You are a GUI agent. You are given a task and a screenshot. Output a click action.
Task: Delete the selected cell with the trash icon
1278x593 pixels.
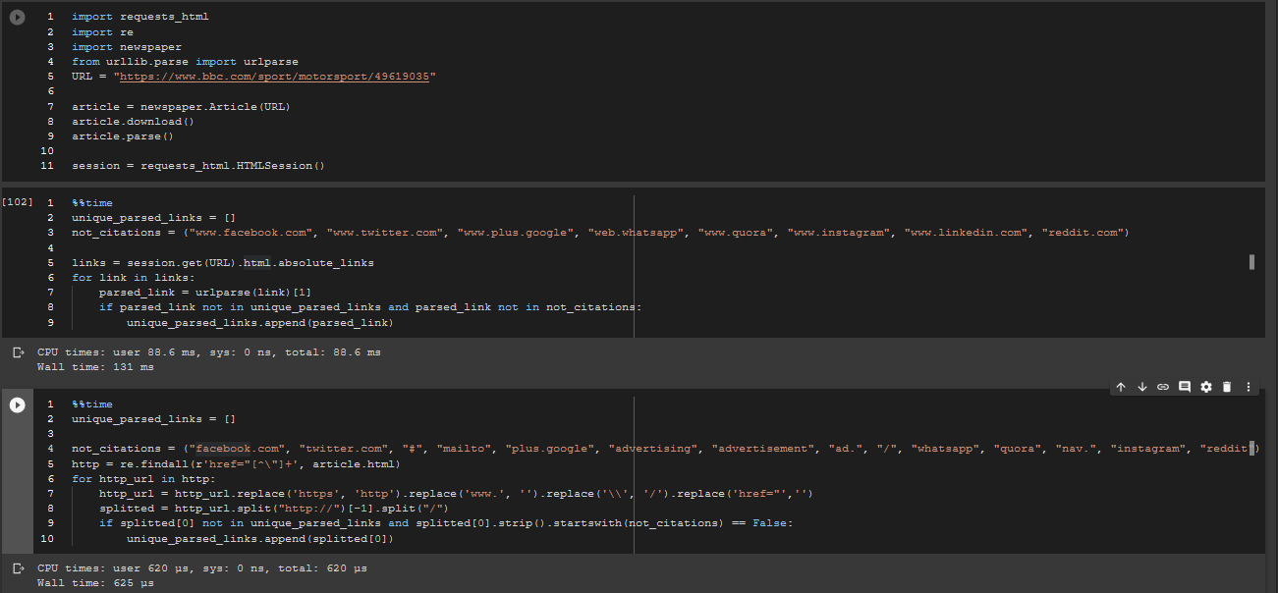(x=1227, y=387)
